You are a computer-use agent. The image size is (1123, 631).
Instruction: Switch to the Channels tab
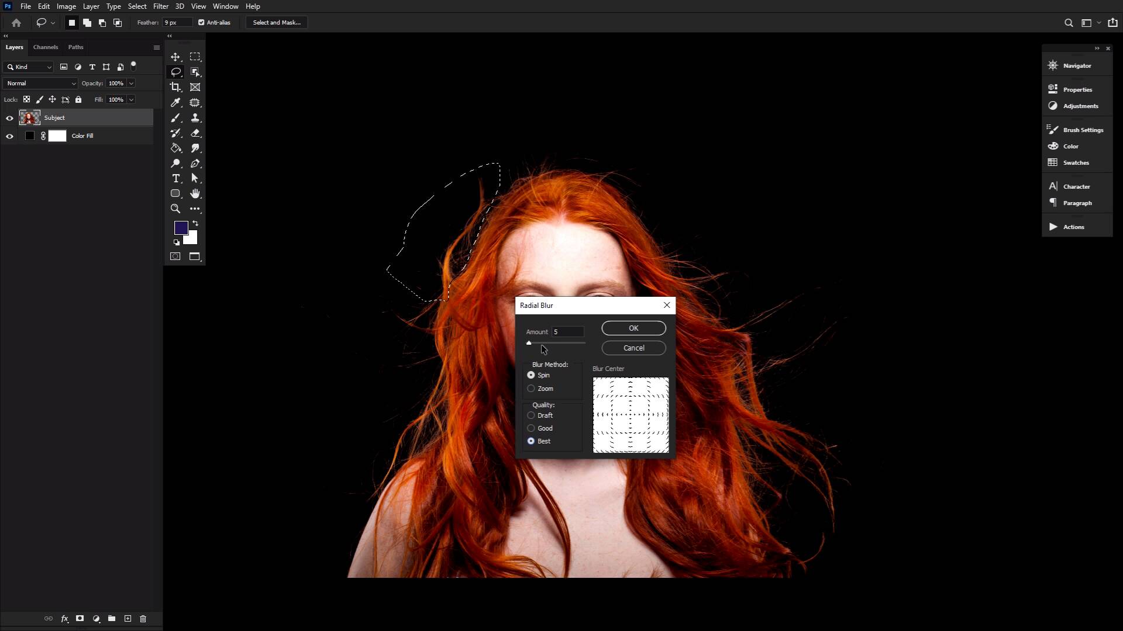pyautogui.click(x=45, y=47)
